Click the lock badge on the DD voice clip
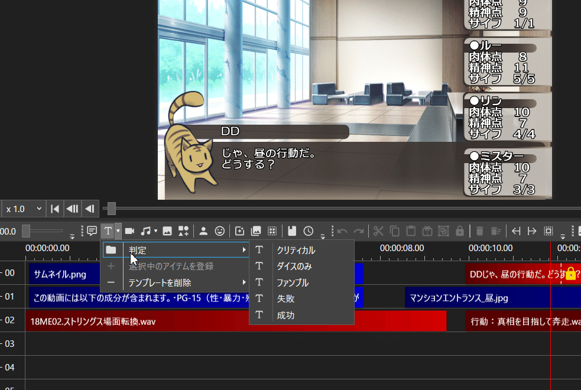The width and height of the screenshot is (581, 390). click(571, 274)
